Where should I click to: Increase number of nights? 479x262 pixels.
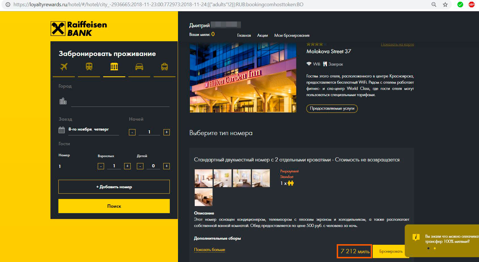167,132
